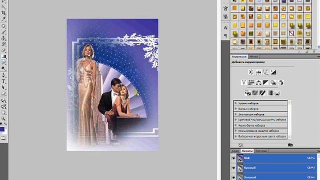
Task: Expand the Микширование каналов наборов presets
Action: (x=235, y=131)
